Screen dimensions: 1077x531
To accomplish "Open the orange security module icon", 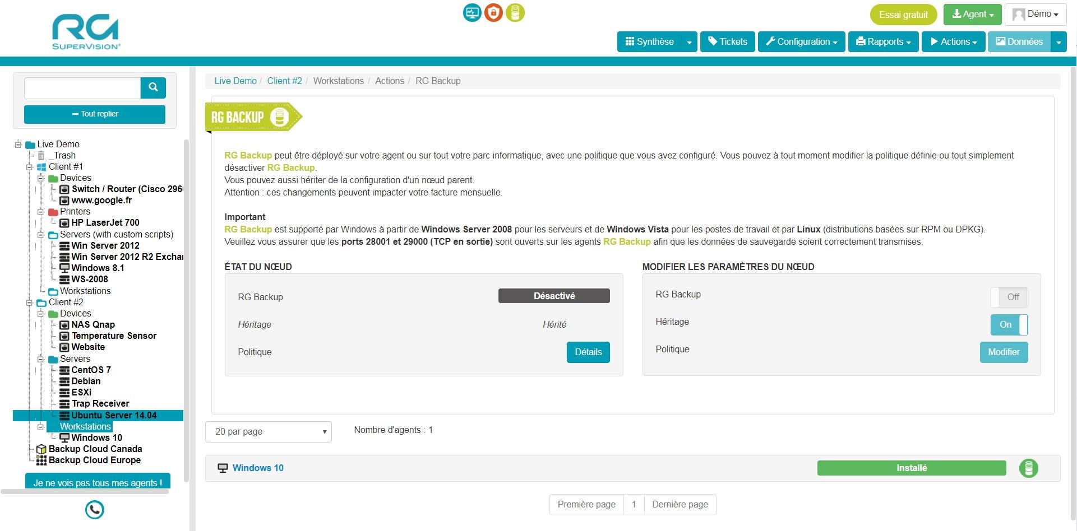I will 493,12.
